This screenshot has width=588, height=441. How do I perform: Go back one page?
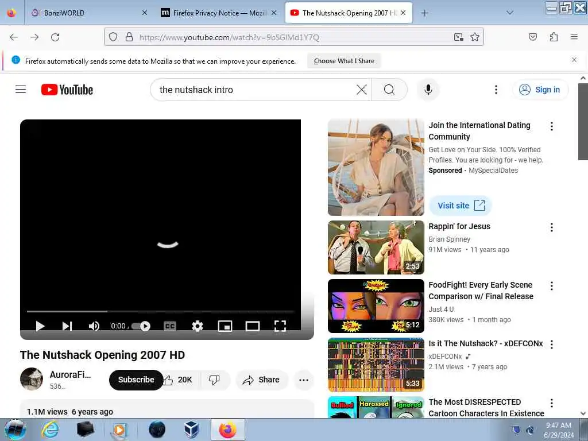point(14,37)
